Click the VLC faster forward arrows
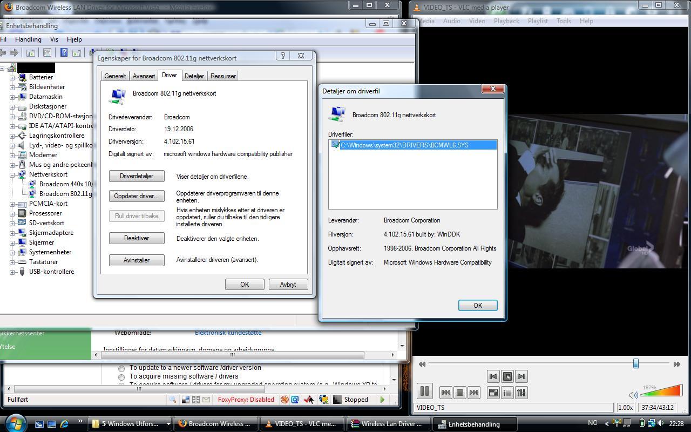Screen dimensions: 691x432 tap(676, 364)
